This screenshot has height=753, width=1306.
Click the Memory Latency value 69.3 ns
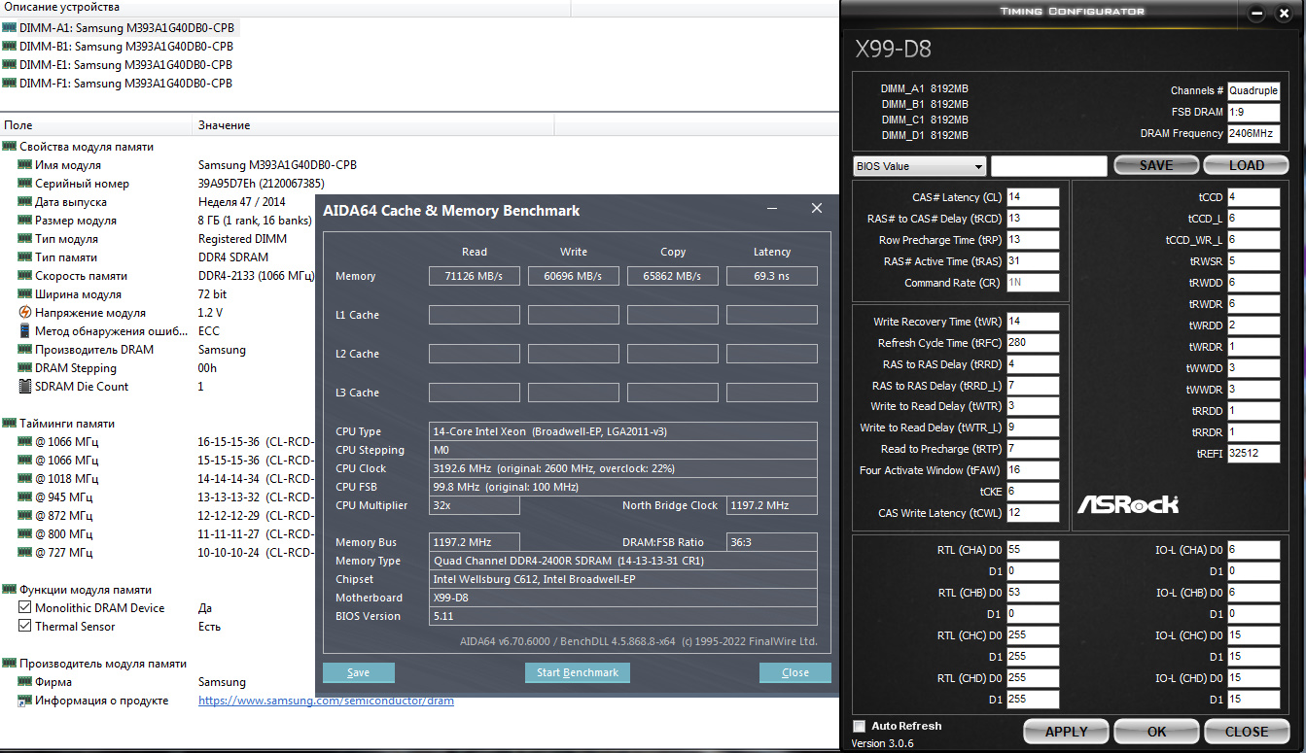coord(772,276)
